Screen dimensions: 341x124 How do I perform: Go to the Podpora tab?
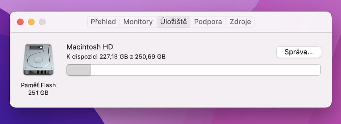click(x=208, y=22)
